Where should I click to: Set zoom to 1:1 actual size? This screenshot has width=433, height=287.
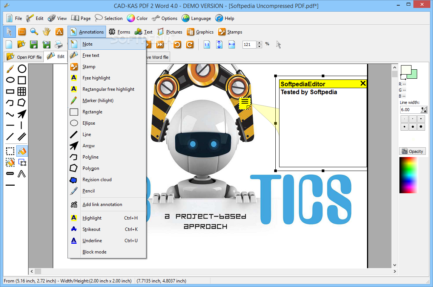[207, 44]
